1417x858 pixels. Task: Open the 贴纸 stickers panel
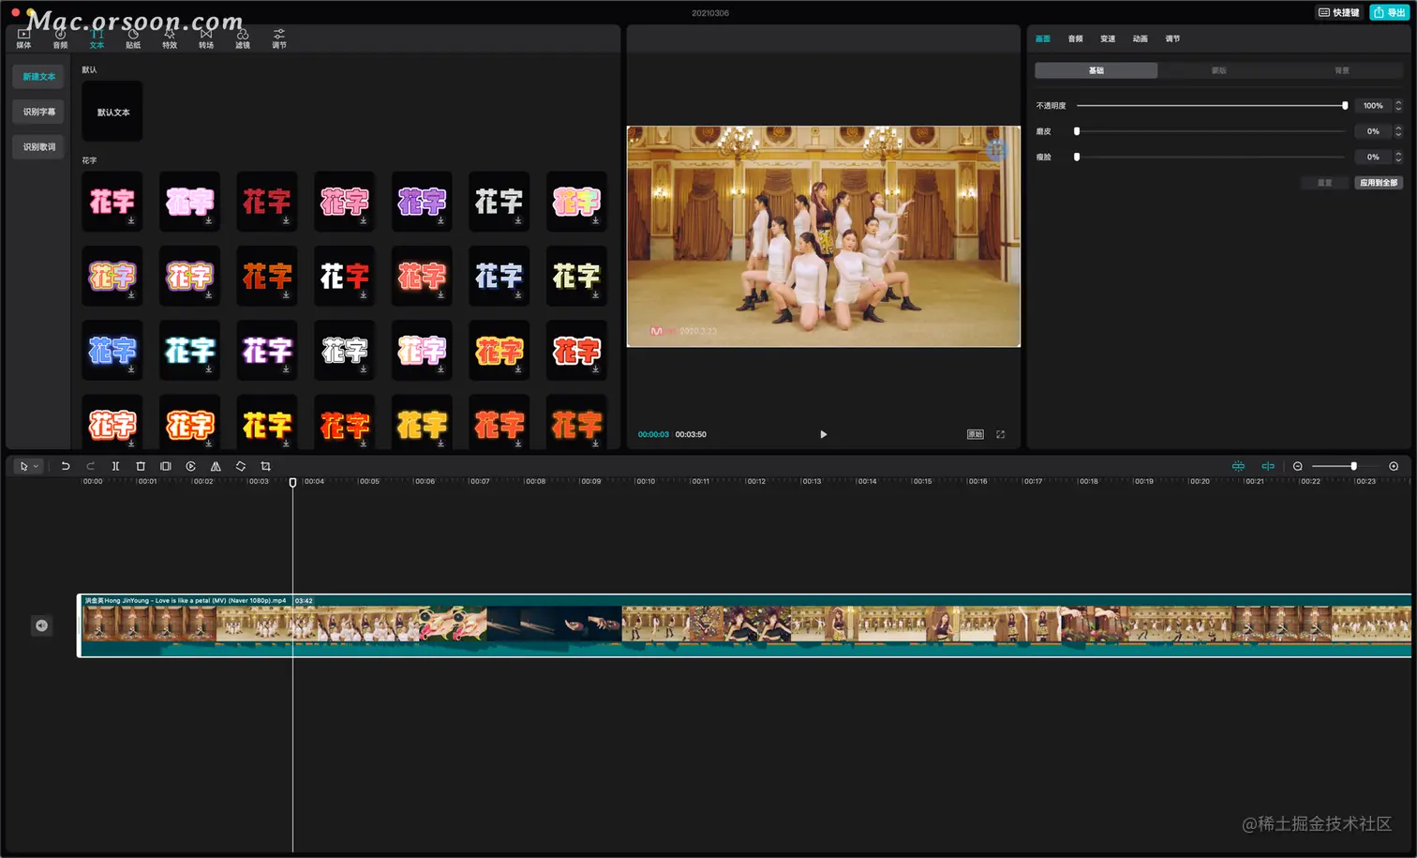pyautogui.click(x=133, y=38)
